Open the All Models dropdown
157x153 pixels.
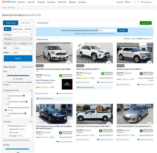click(18, 39)
